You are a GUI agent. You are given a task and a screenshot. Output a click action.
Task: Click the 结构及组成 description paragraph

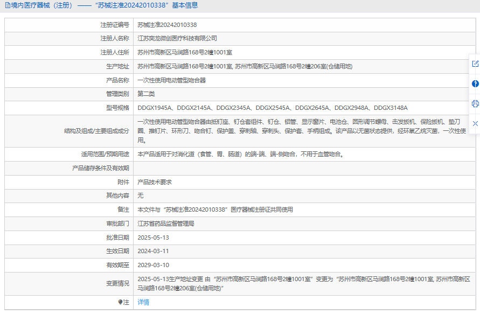302,131
